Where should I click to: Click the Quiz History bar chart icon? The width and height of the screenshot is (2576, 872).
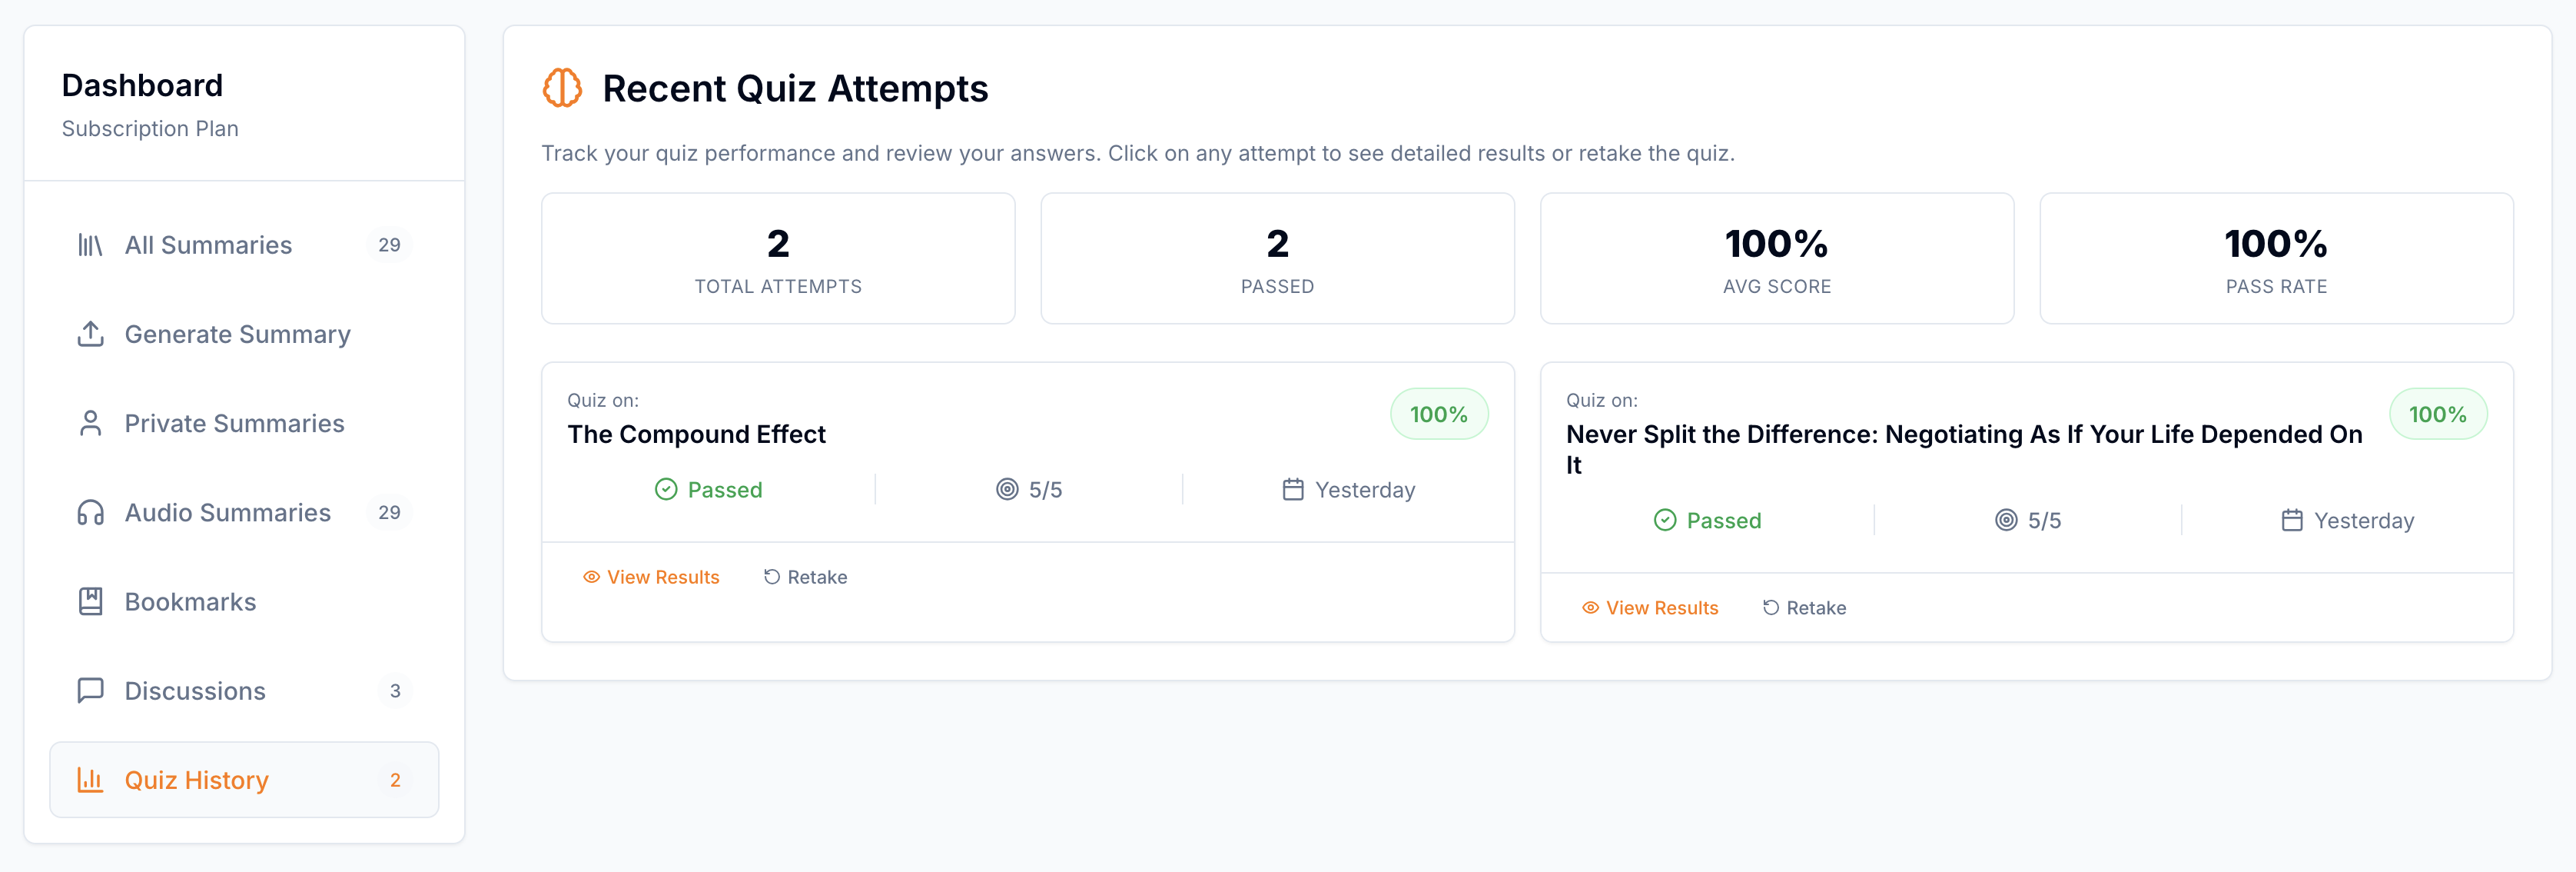pyautogui.click(x=91, y=779)
